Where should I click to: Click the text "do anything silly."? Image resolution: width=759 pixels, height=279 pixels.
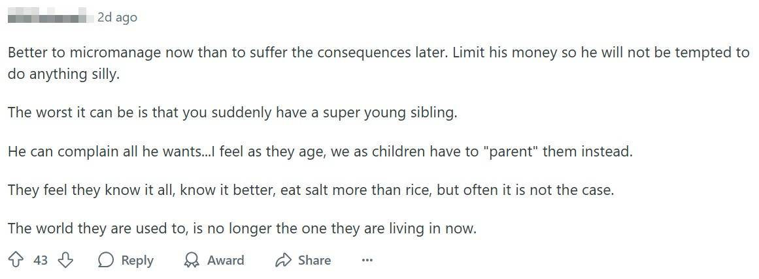coord(64,74)
